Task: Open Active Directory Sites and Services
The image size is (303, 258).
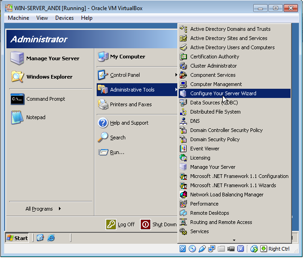Action: [x=234, y=38]
